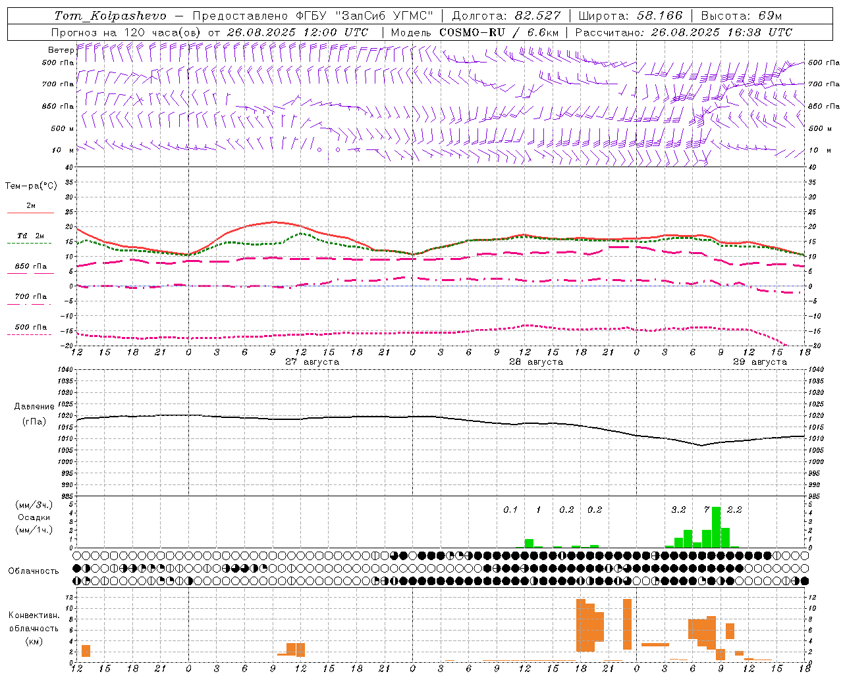Click the (км) unit of convective cloudiness
The height and width of the screenshot is (674, 843).
point(34,641)
